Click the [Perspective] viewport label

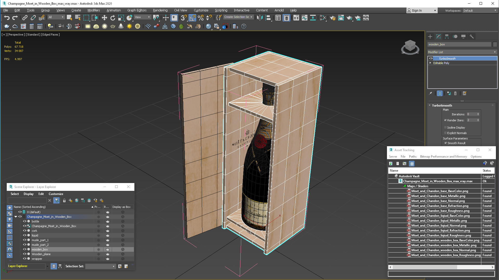pos(16,34)
